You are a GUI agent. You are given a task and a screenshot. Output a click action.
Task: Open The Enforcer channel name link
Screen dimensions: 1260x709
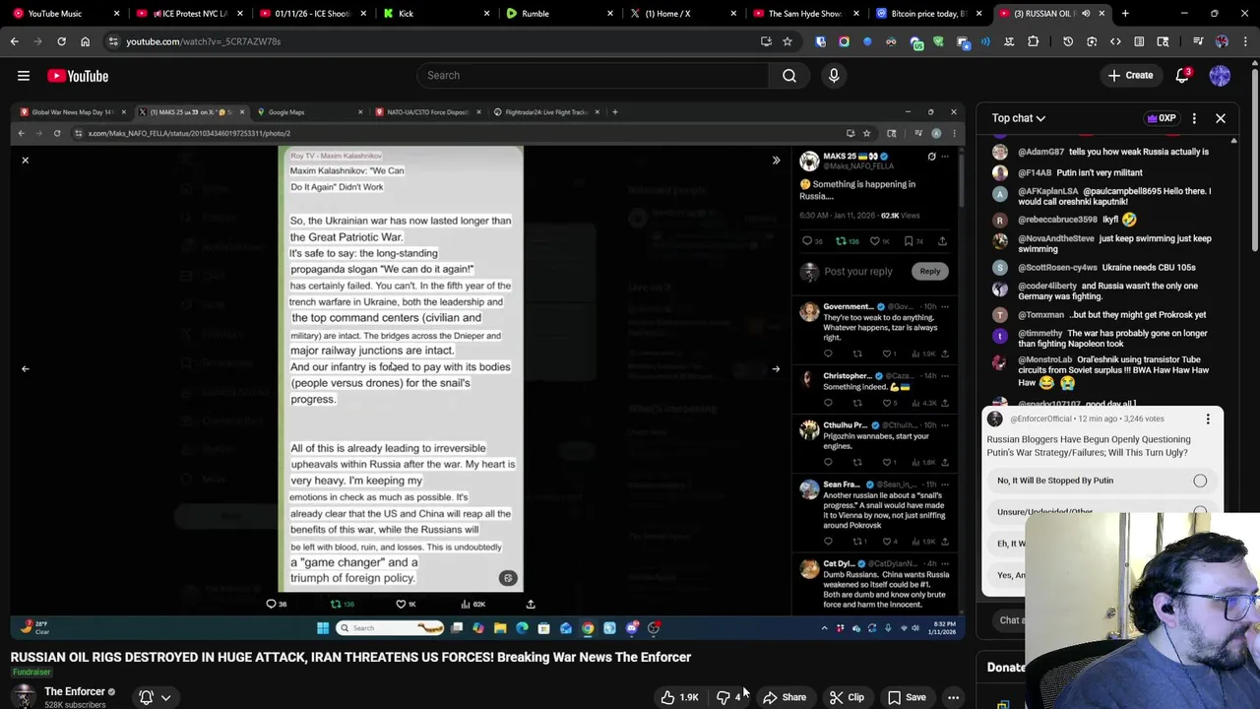pos(75,691)
